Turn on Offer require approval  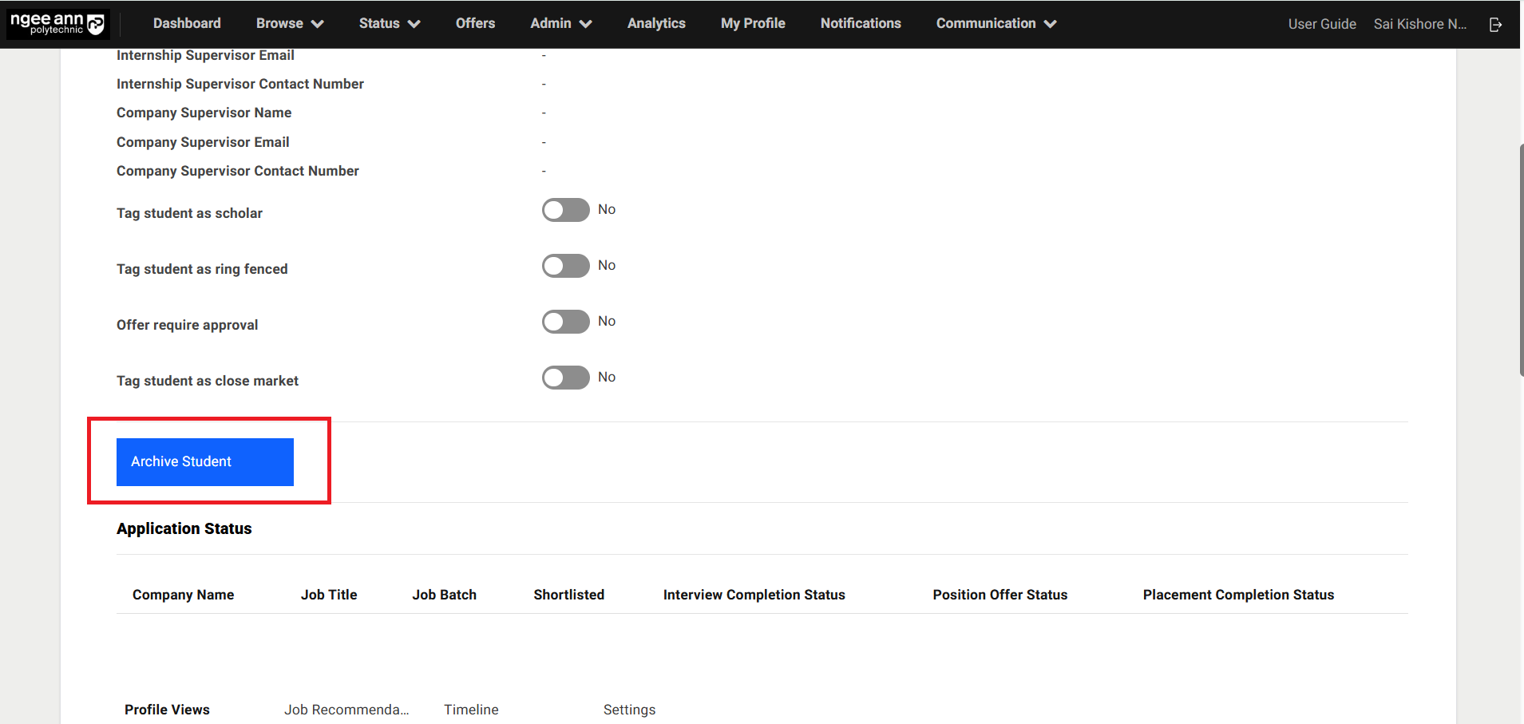pos(565,321)
